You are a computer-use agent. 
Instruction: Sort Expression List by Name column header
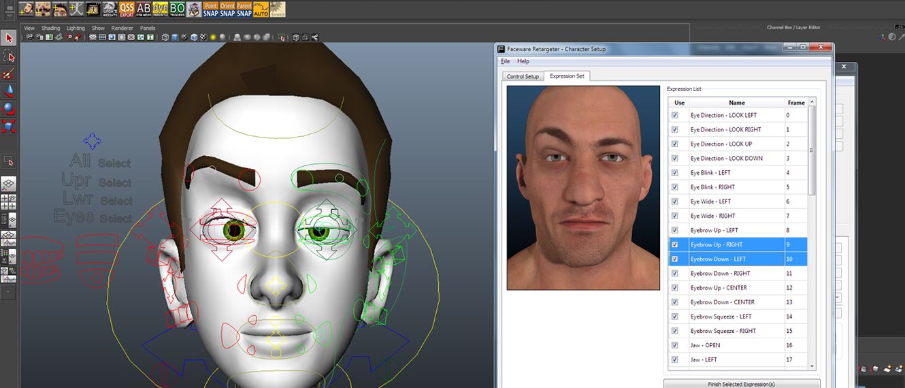(736, 103)
